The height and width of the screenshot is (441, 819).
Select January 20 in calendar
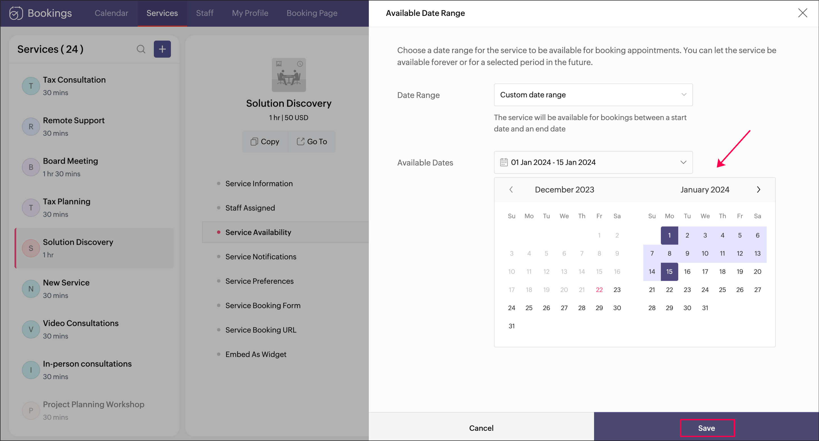[757, 271]
